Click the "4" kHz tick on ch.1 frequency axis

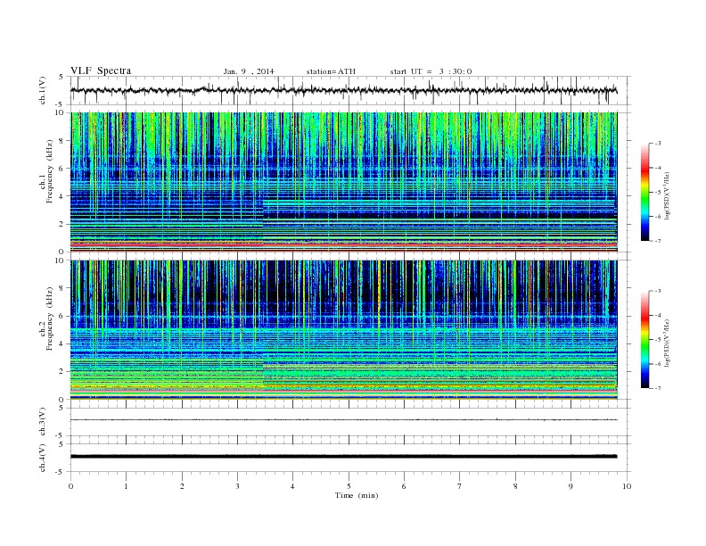pyautogui.click(x=62, y=196)
